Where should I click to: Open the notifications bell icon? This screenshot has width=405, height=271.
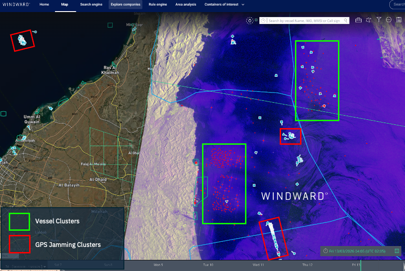tap(368, 20)
